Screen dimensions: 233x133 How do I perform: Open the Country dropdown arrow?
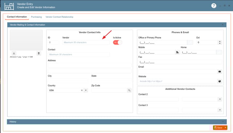86,90
